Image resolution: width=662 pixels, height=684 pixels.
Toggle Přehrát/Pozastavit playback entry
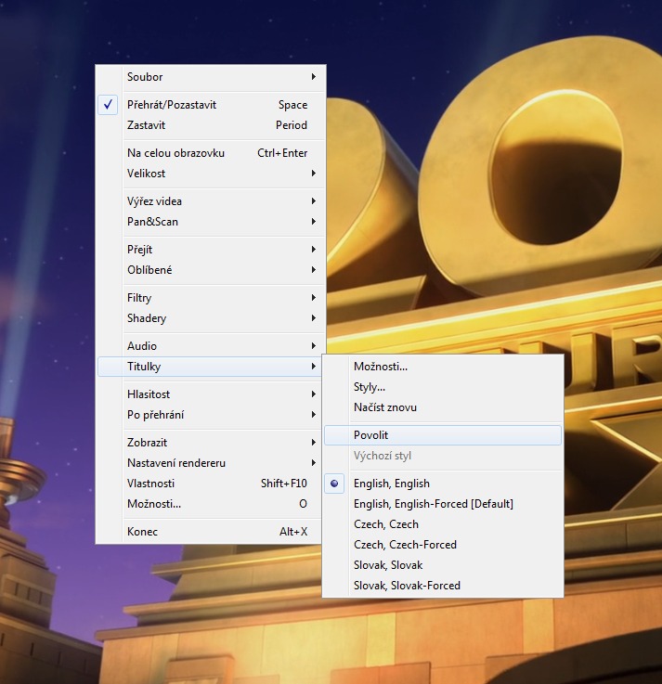point(211,105)
